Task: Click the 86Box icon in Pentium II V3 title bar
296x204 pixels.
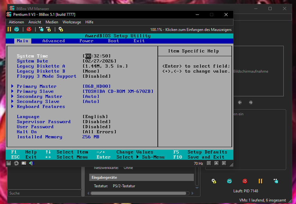Action: click(9, 15)
